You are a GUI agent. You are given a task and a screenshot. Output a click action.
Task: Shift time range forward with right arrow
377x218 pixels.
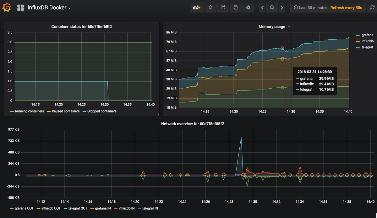point(282,8)
